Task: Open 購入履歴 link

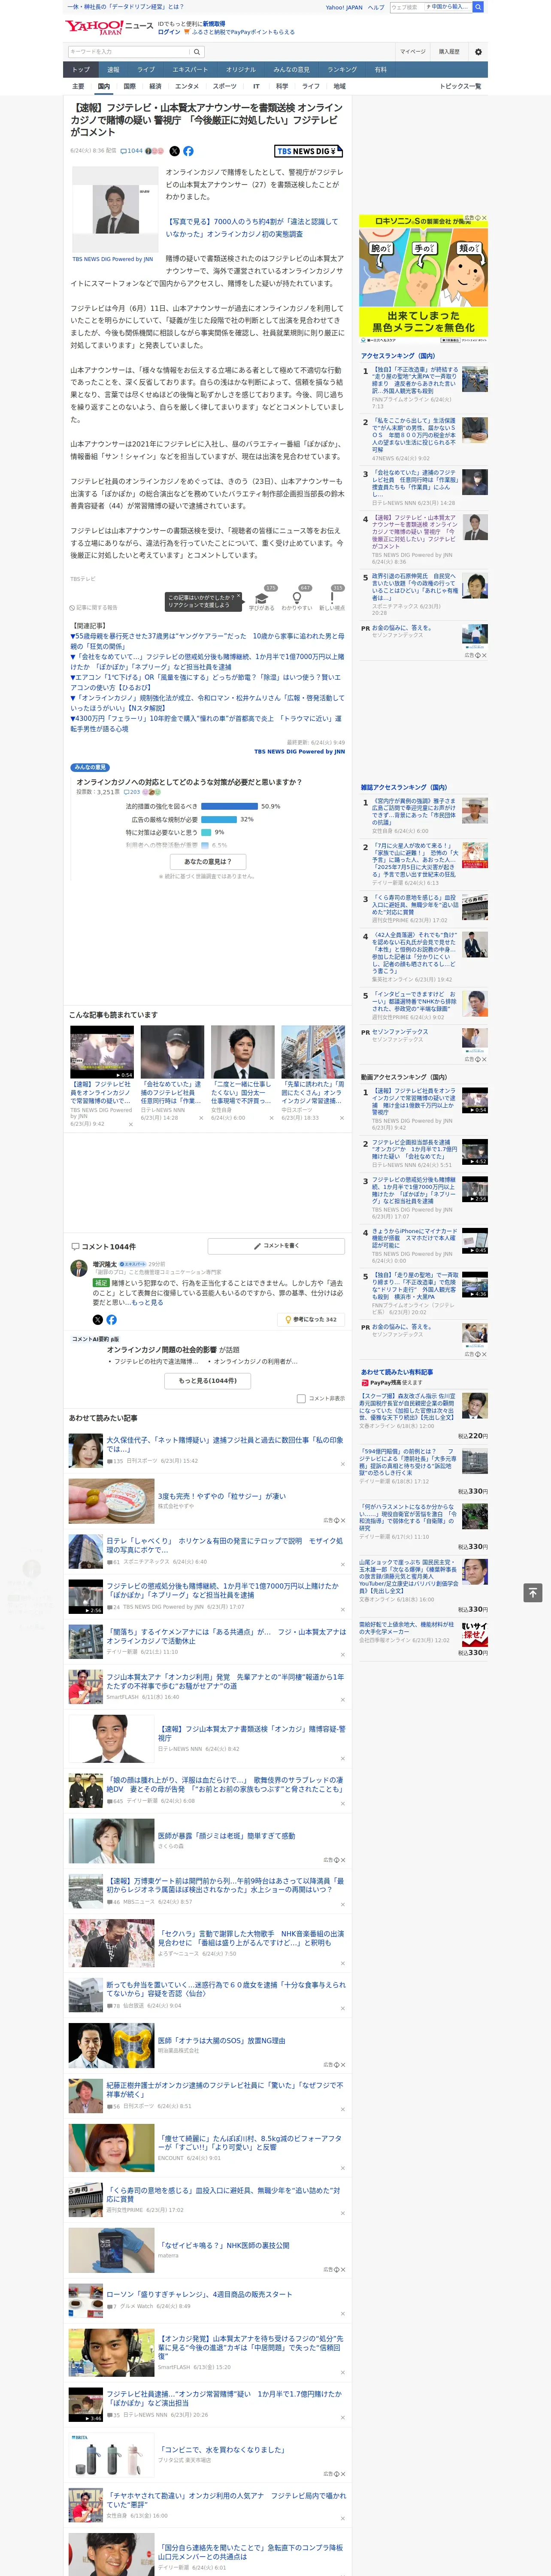Action: point(449,52)
